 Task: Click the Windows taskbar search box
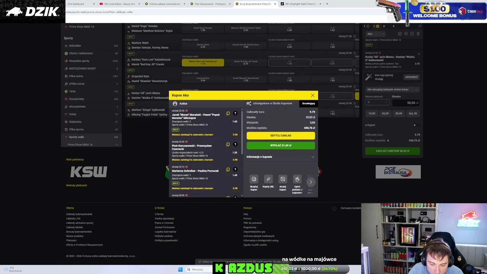[x=199, y=269]
